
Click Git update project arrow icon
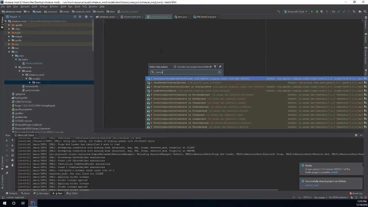[x=339, y=11]
